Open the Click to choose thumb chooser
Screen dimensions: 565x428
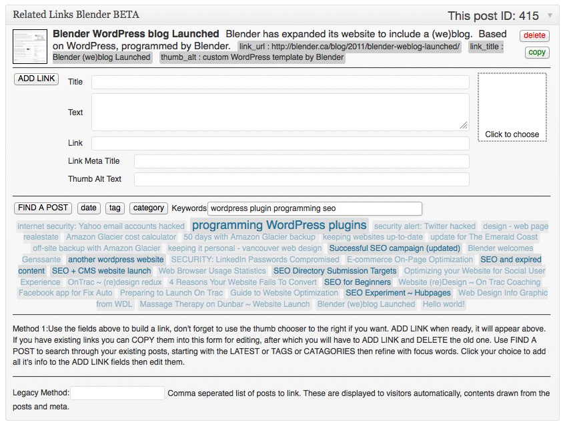[x=512, y=107]
